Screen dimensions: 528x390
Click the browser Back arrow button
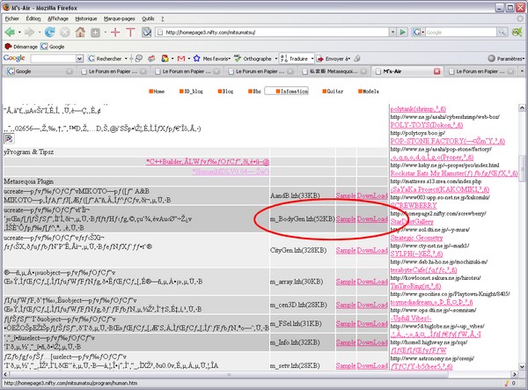(11, 32)
